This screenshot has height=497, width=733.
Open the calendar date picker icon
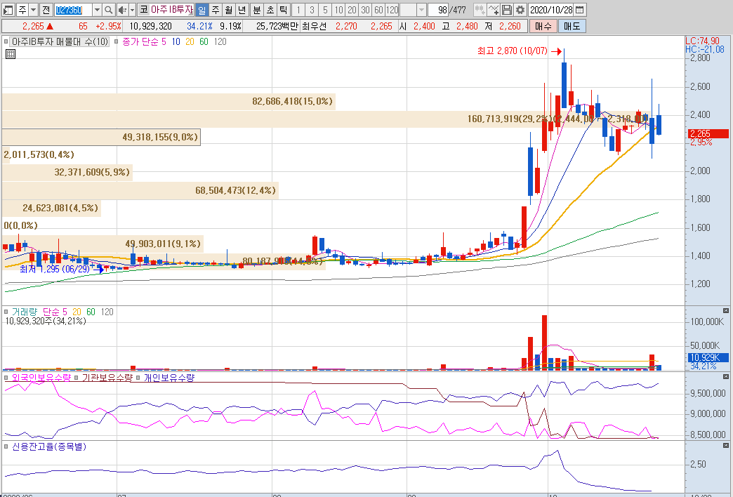tap(580, 10)
